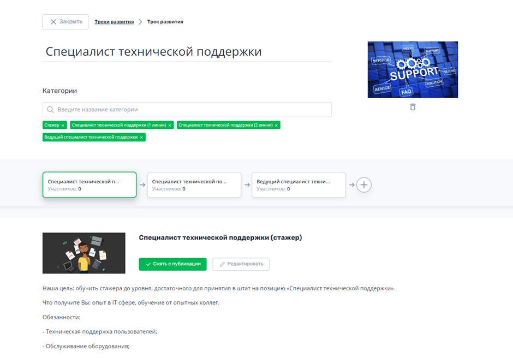Click the Что получите Вы paragraph

[131, 303]
